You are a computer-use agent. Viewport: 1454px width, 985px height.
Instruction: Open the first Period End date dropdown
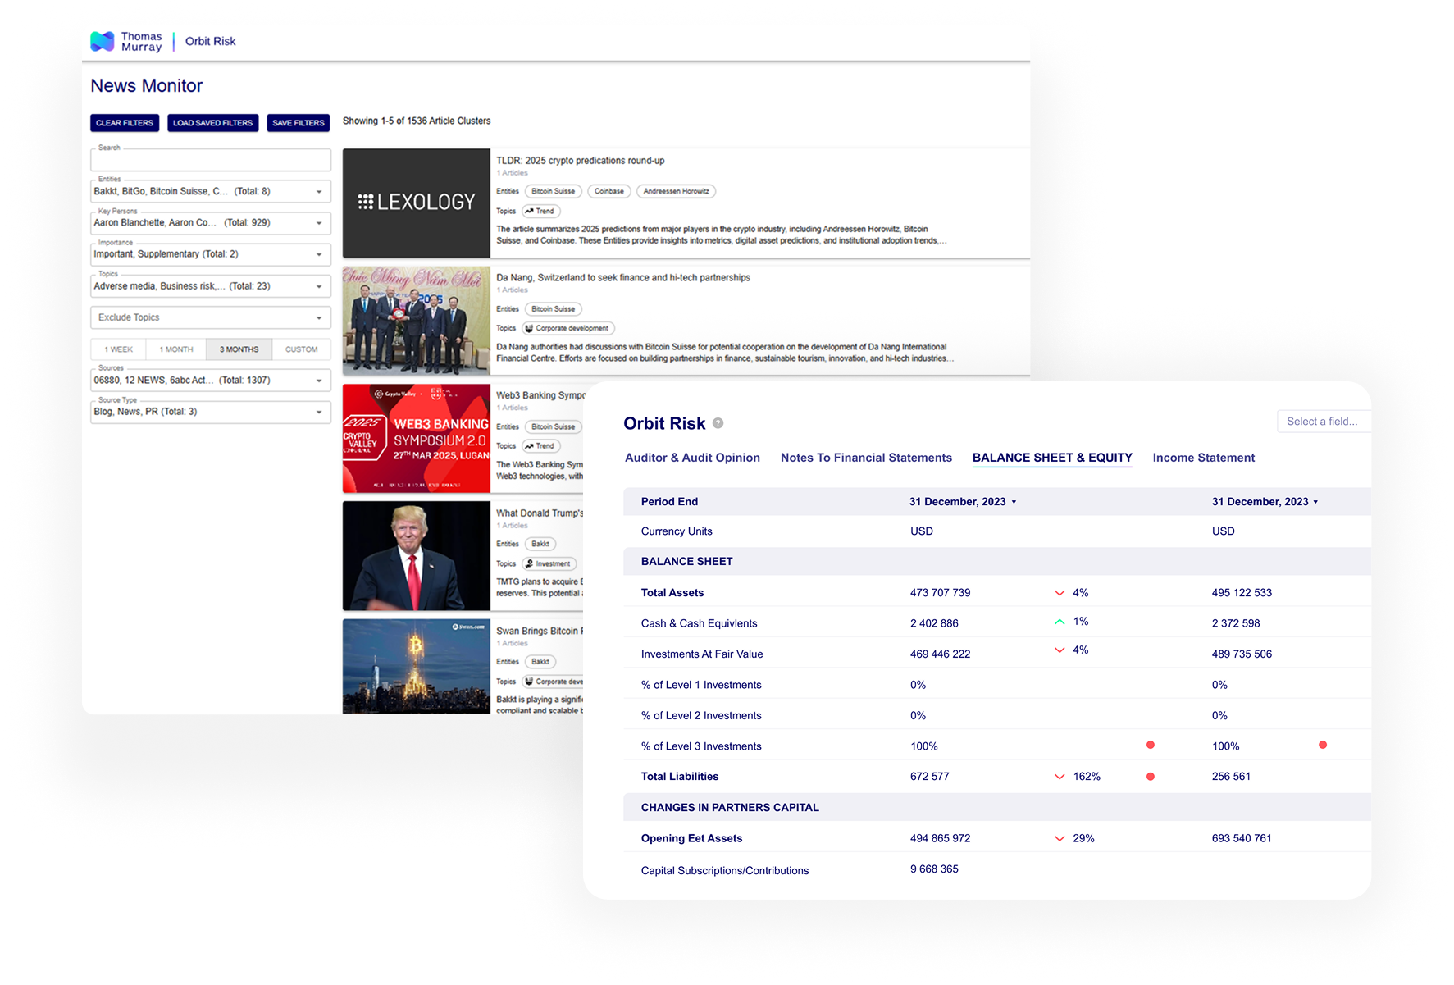[x=963, y=502]
